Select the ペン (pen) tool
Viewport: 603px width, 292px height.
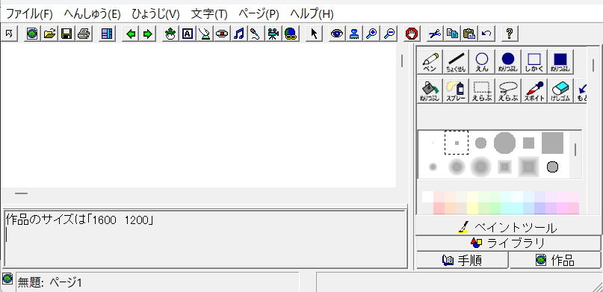click(430, 62)
